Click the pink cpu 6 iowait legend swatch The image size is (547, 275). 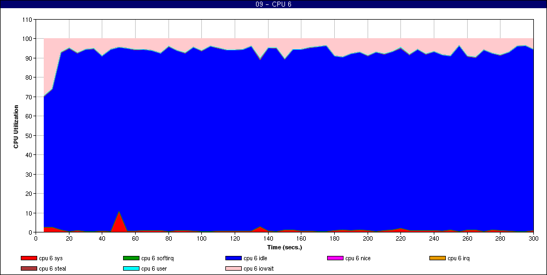pos(234,269)
